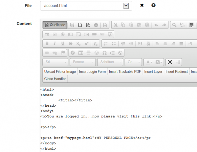Click the New Page icon
The width and height of the screenshot is (197, 152).
coord(80,25)
